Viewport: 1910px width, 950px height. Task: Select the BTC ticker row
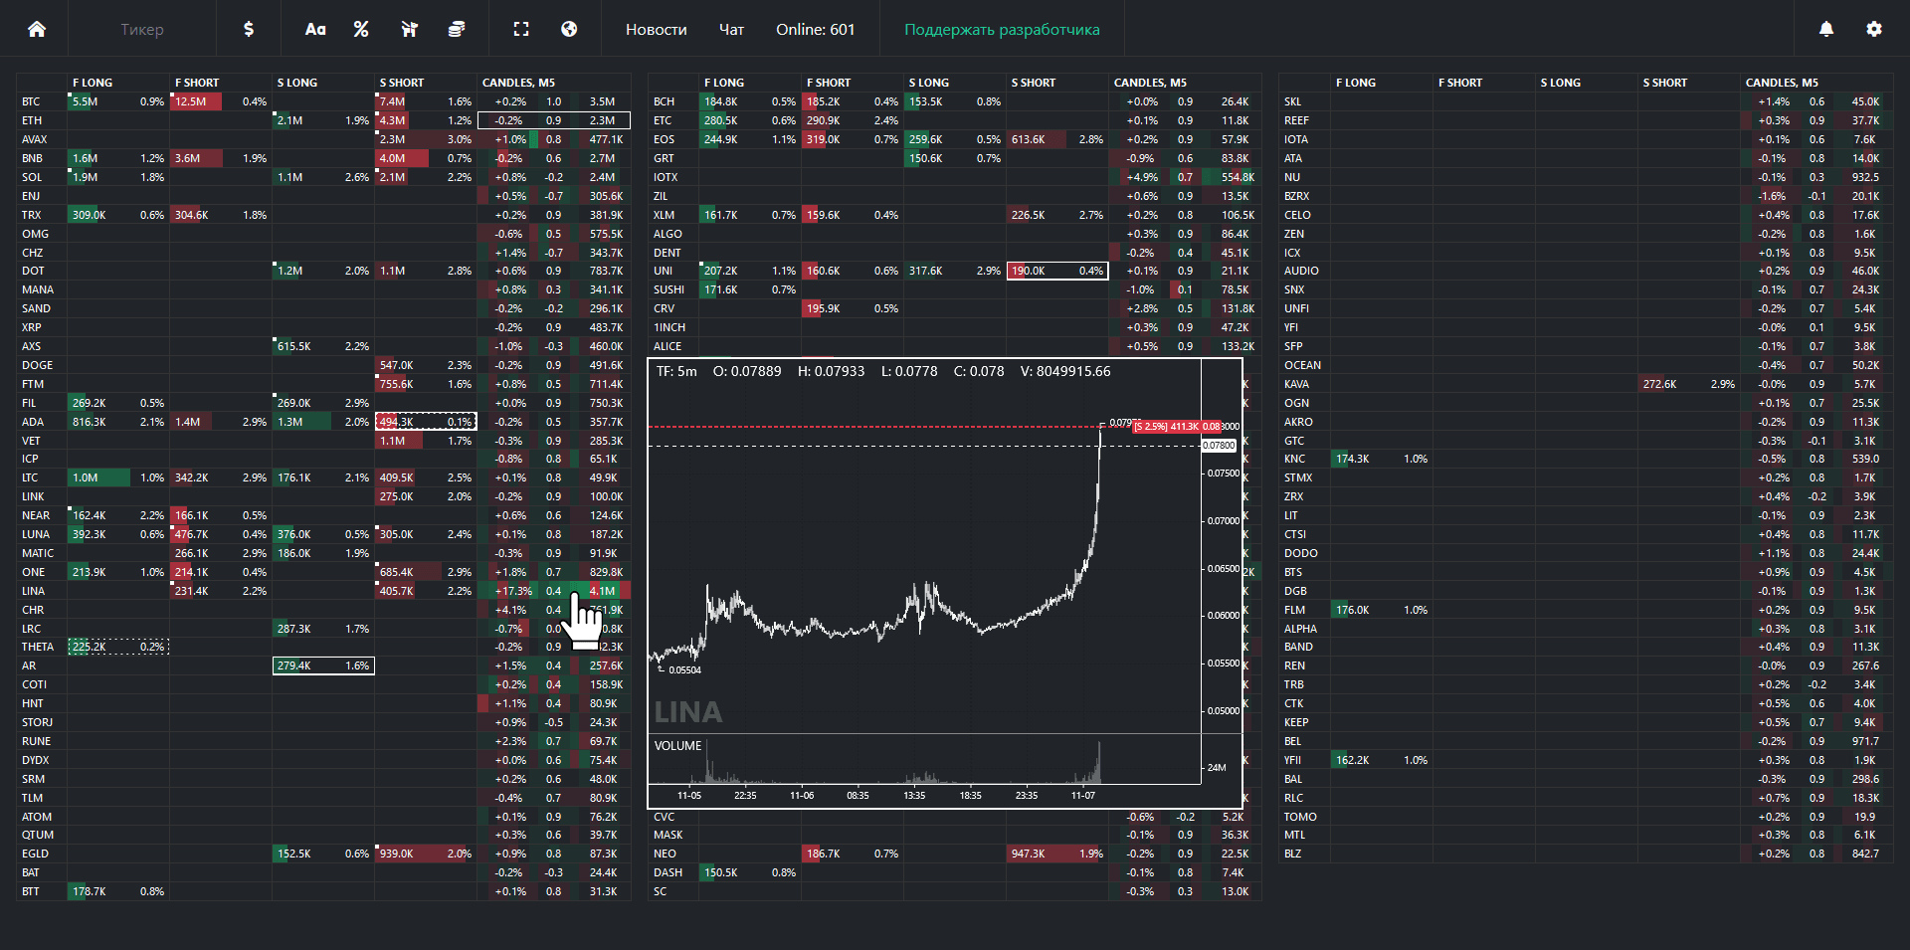click(32, 101)
